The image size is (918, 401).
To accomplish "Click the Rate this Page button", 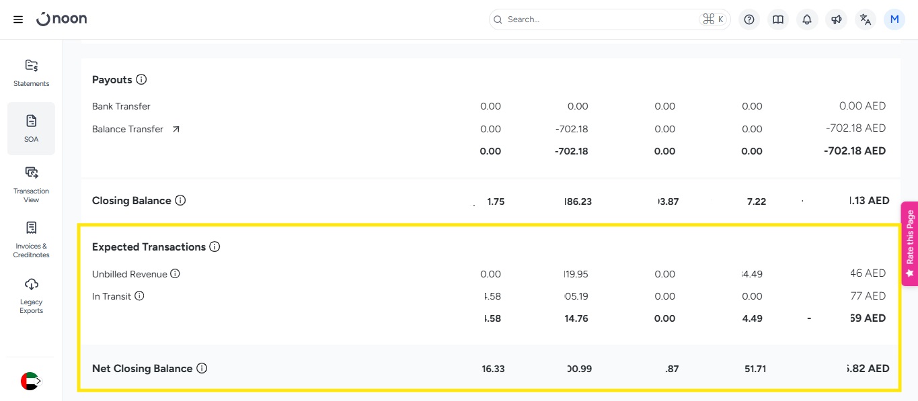I will [x=909, y=243].
